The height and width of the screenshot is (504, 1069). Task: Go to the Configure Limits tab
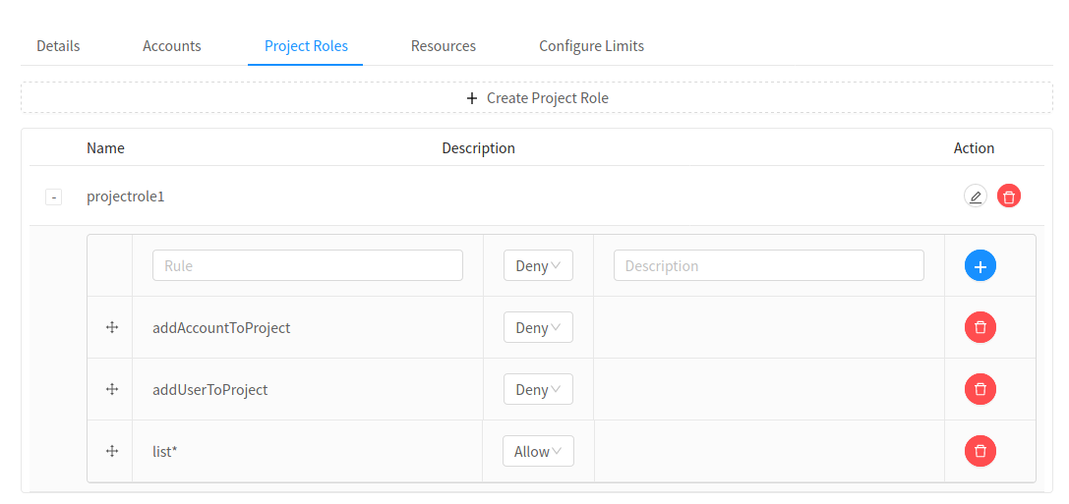point(591,46)
